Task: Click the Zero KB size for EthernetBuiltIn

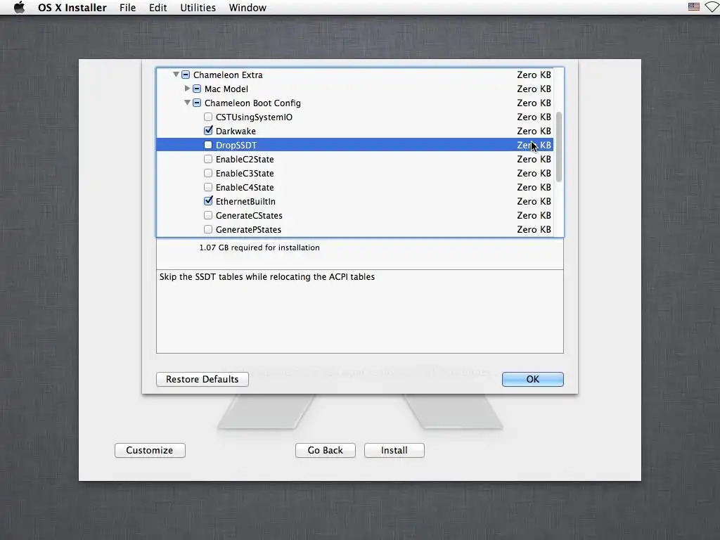Action: point(534,202)
